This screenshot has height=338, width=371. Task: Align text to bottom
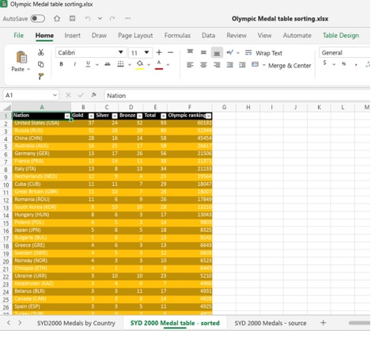217,53
